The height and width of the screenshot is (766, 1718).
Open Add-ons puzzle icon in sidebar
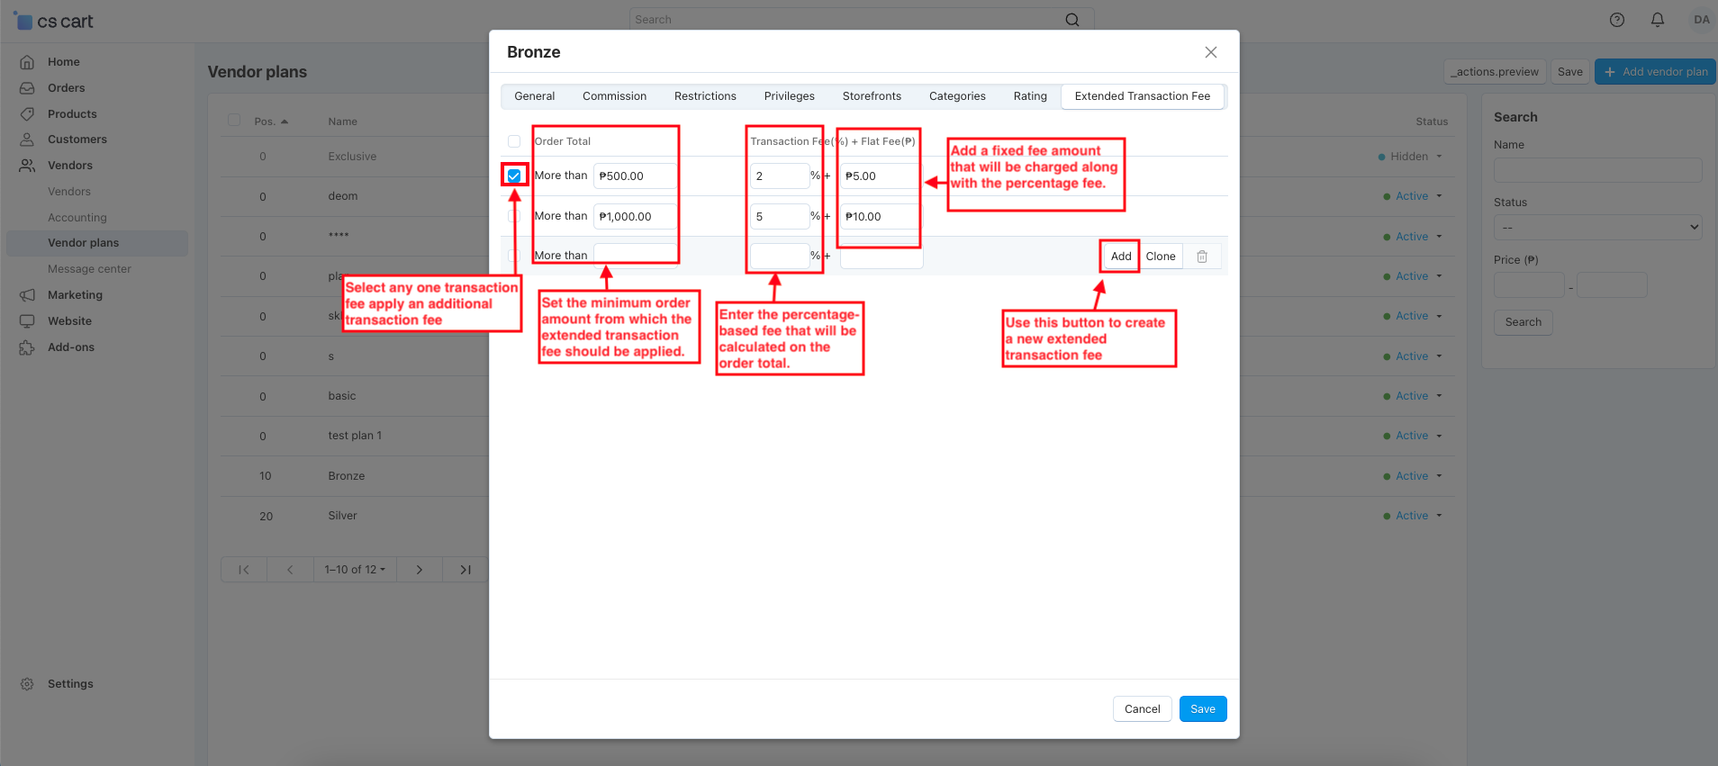[27, 347]
